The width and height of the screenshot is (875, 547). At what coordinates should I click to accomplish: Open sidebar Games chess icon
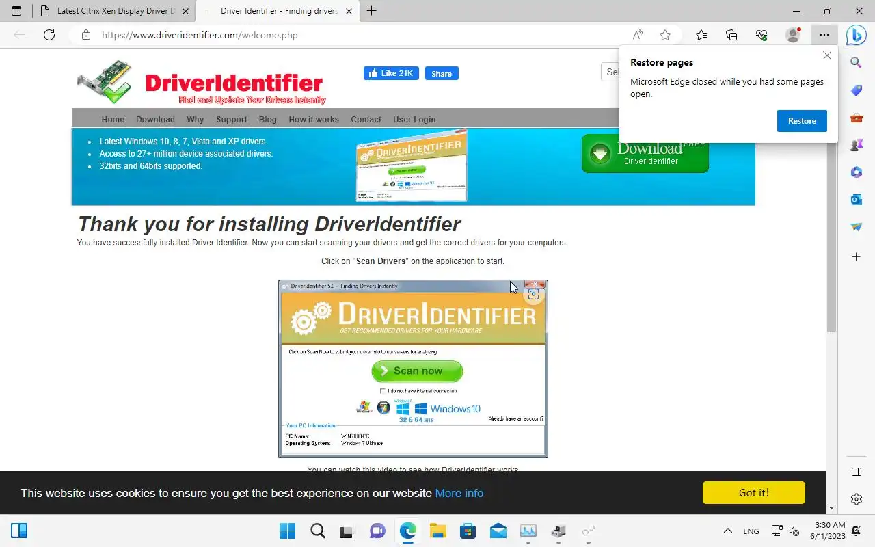(x=857, y=145)
